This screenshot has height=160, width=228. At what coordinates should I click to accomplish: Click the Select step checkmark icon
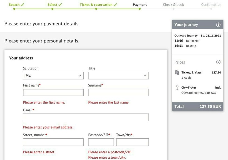(60, 5)
